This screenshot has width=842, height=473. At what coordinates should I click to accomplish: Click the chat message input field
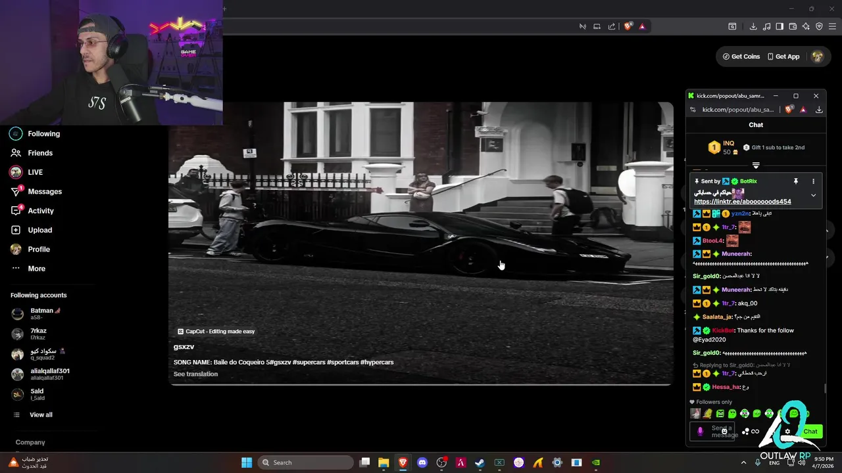click(714, 432)
